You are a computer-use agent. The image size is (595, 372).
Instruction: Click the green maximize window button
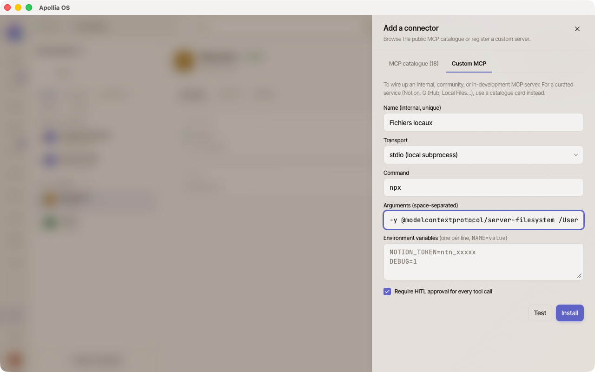pyautogui.click(x=29, y=7)
